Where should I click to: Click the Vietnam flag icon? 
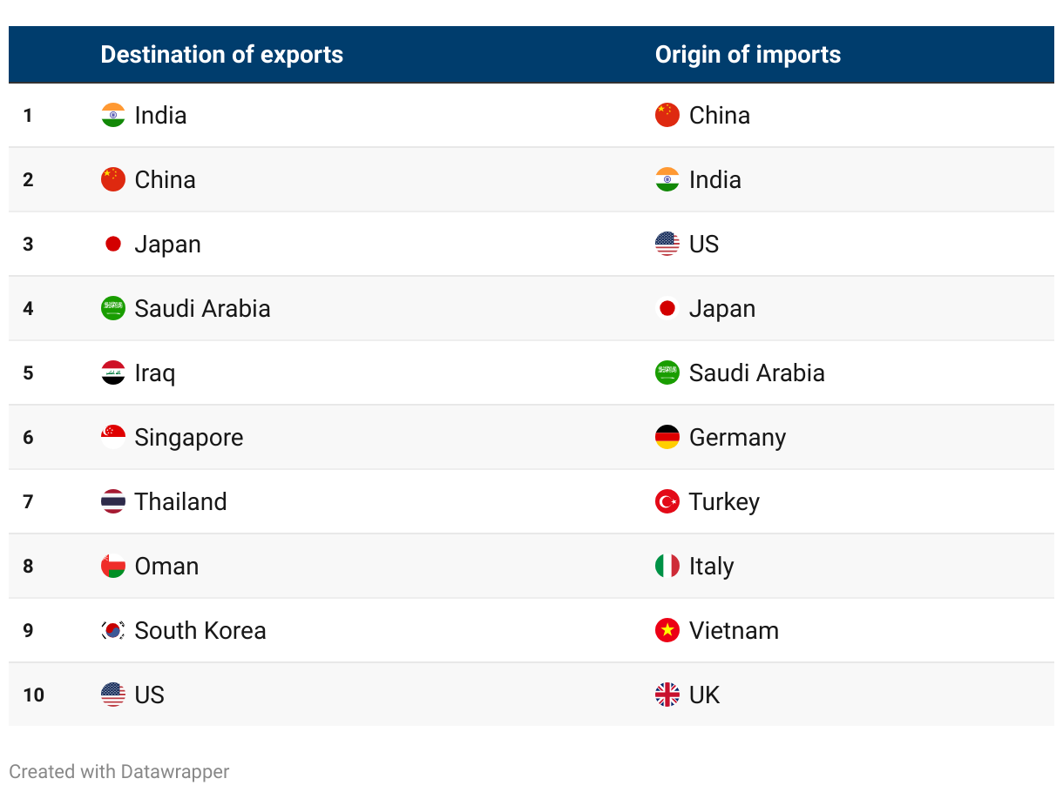pyautogui.click(x=667, y=630)
